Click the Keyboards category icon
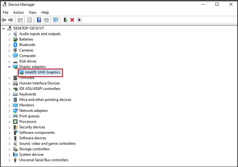Image resolution: width=238 pixels, height=167 pixels. (x=15, y=94)
